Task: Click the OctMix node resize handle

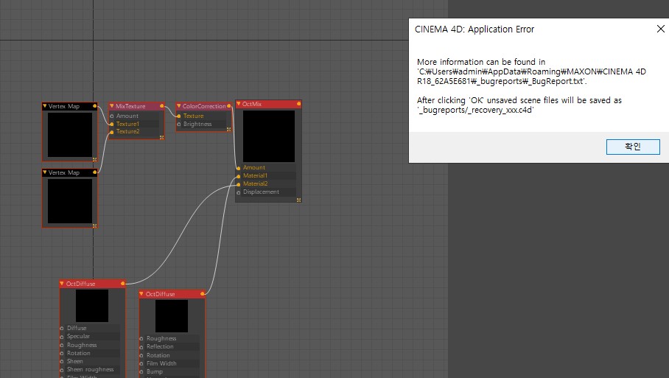Action: [298, 200]
